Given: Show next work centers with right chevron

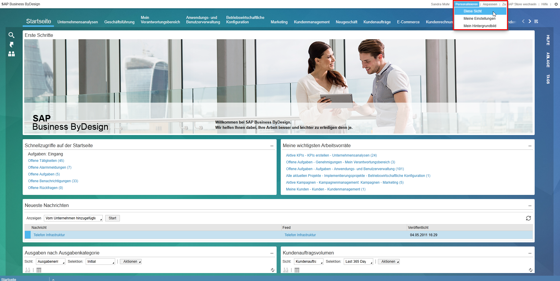Looking at the screenshot, I should tap(530, 21).
